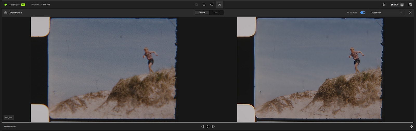Click the Export queue stack icon
This screenshot has width=416, height=131.
pos(5,13)
